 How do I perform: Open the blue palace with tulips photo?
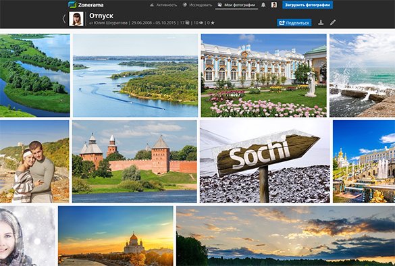pyautogui.click(x=264, y=76)
